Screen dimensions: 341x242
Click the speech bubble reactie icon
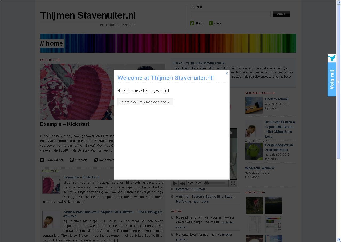click(x=72, y=160)
